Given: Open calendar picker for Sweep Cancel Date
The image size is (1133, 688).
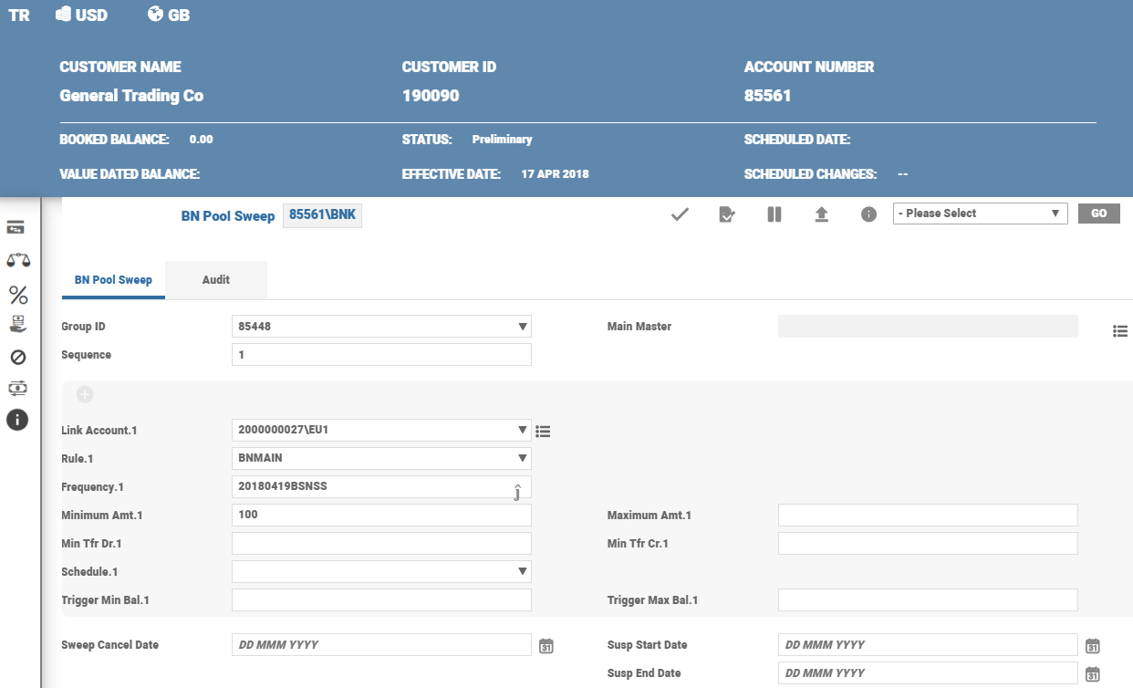Looking at the screenshot, I should click(x=546, y=646).
